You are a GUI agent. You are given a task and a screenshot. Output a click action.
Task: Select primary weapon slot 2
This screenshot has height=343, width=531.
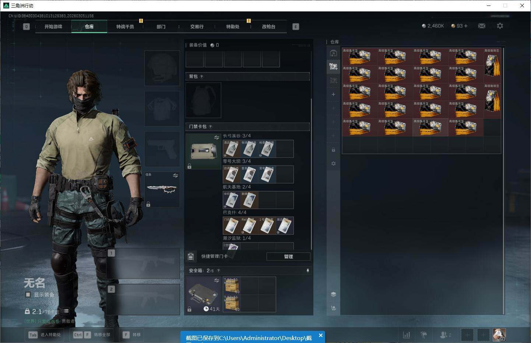click(x=143, y=300)
